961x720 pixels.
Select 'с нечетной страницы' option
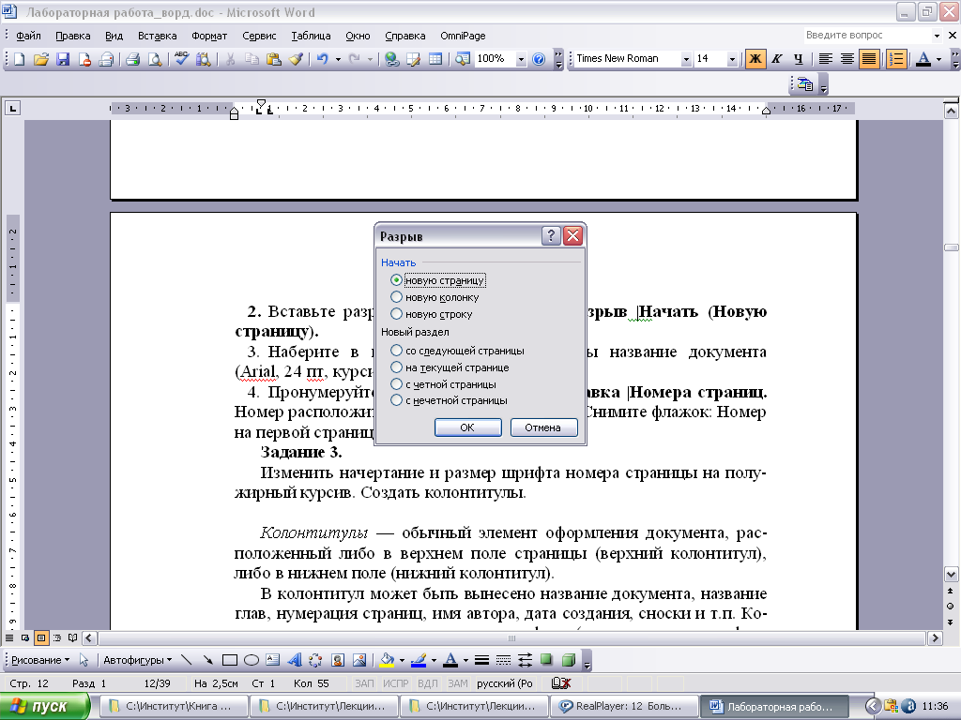(397, 400)
